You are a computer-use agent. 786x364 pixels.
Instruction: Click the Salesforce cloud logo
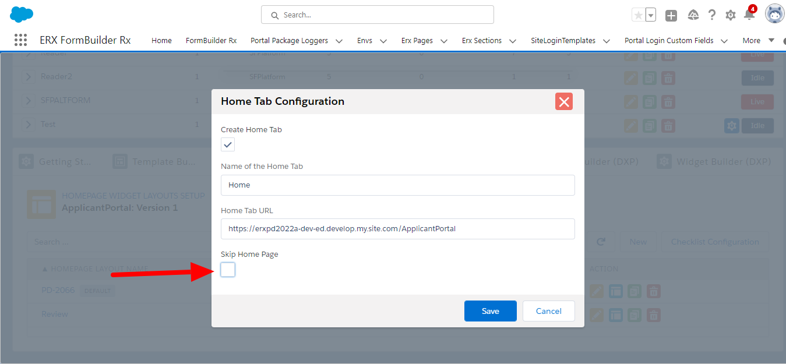(x=22, y=15)
